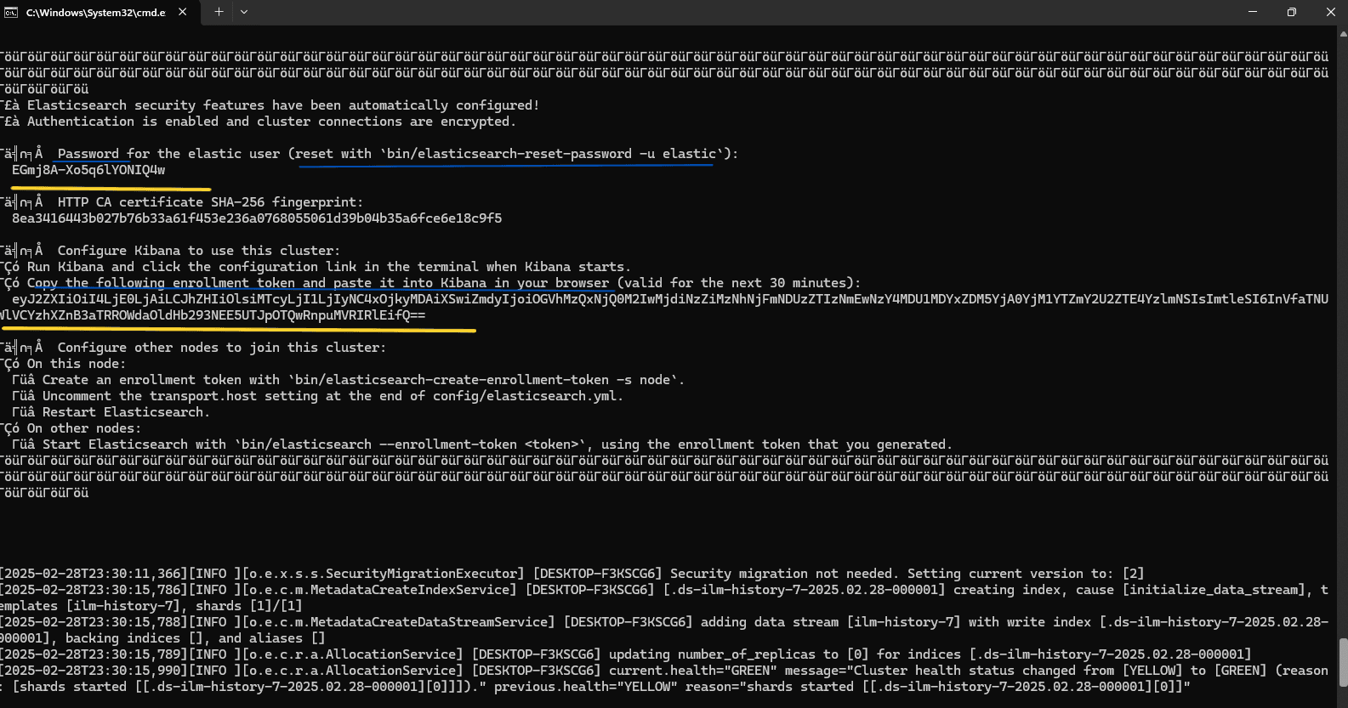Select the cmd.exe terminal tab
The image size is (1348, 708).
click(98, 13)
